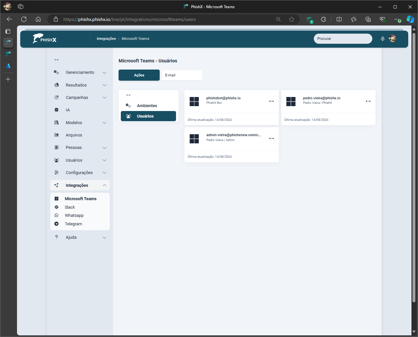
Task: Expand the Campanhas menu chevron
Action: click(104, 98)
